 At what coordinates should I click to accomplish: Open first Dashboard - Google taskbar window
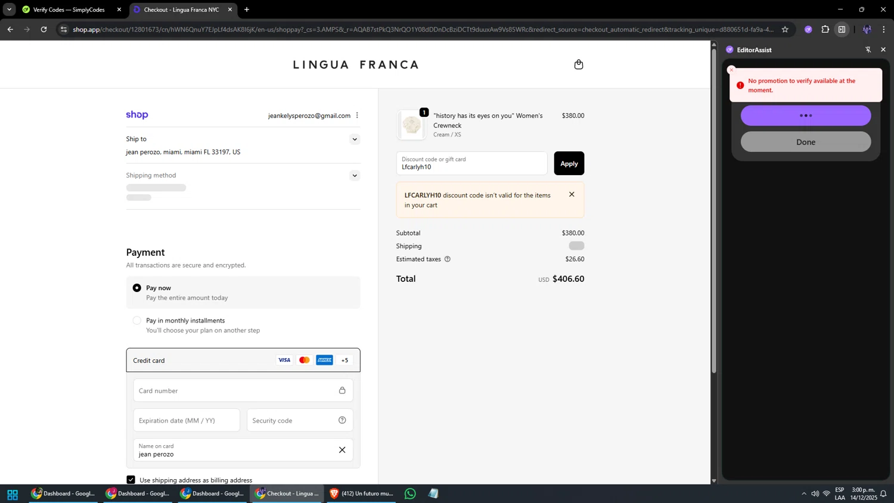coord(64,493)
